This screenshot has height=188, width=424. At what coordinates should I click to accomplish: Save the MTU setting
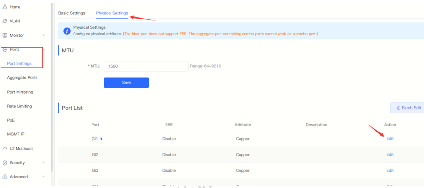(x=126, y=83)
